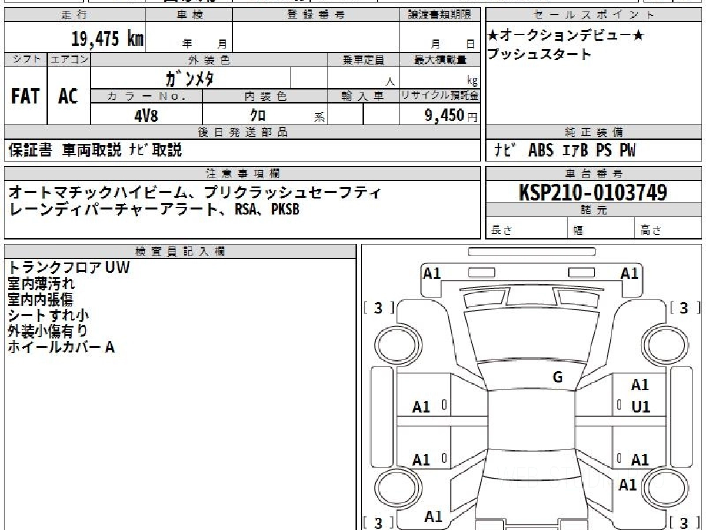Click the 後日発送部品 section header

(x=242, y=132)
